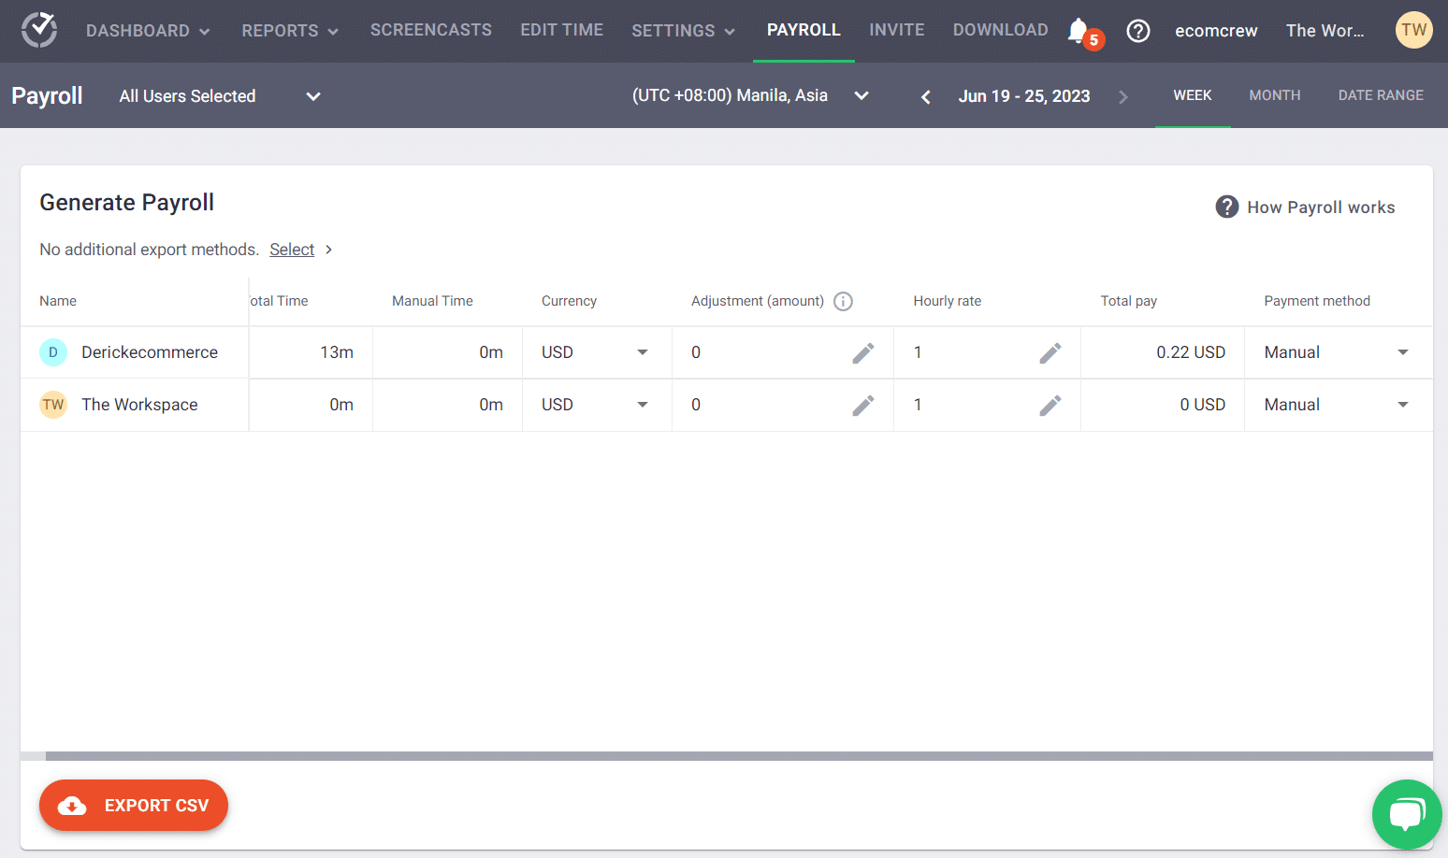Click the 13m total time value
Image resolution: width=1448 pixels, height=858 pixels.
click(337, 352)
